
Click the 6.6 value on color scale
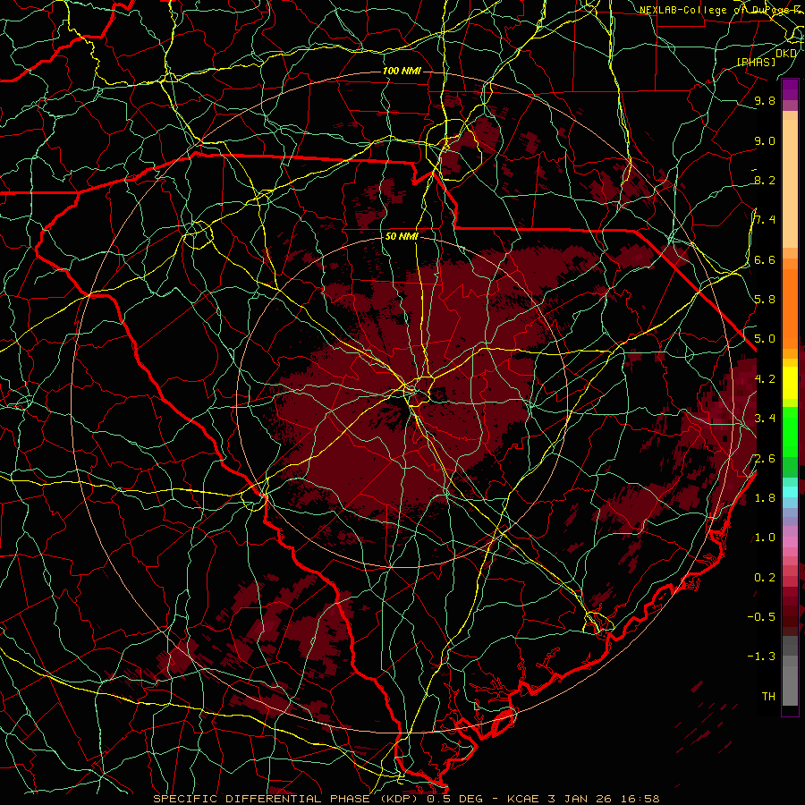tap(765, 259)
